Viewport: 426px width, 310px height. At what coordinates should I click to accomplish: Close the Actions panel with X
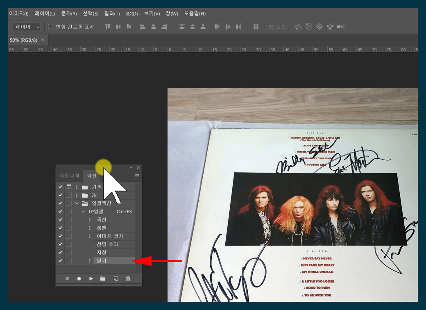(x=138, y=168)
